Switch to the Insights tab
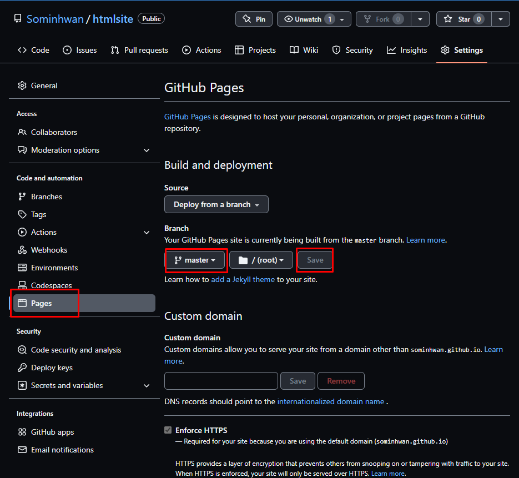This screenshot has height=478, width=519. [407, 51]
